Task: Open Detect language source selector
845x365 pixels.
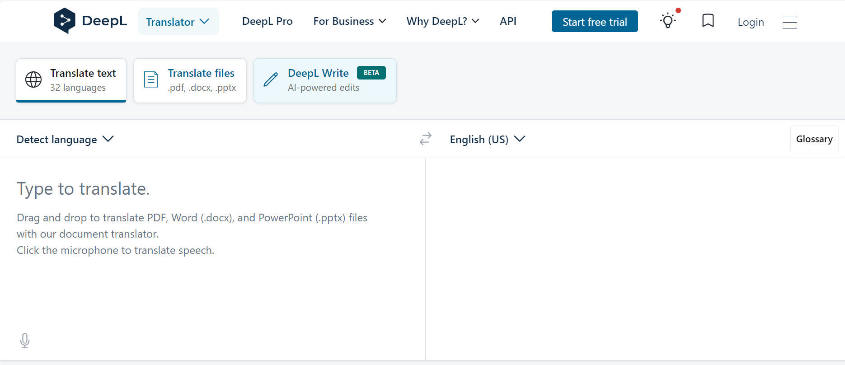Action: pyautogui.click(x=65, y=139)
